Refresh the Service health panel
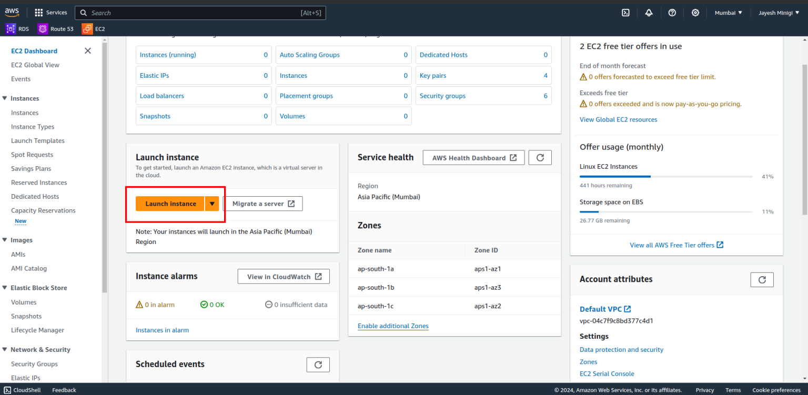The height and width of the screenshot is (395, 808). [540, 157]
